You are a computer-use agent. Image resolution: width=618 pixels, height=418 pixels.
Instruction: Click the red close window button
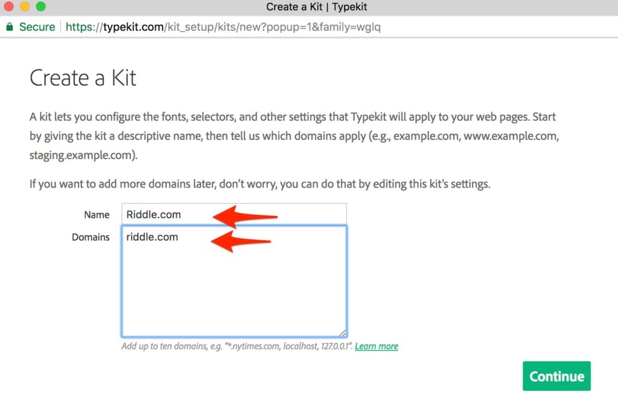(8, 6)
